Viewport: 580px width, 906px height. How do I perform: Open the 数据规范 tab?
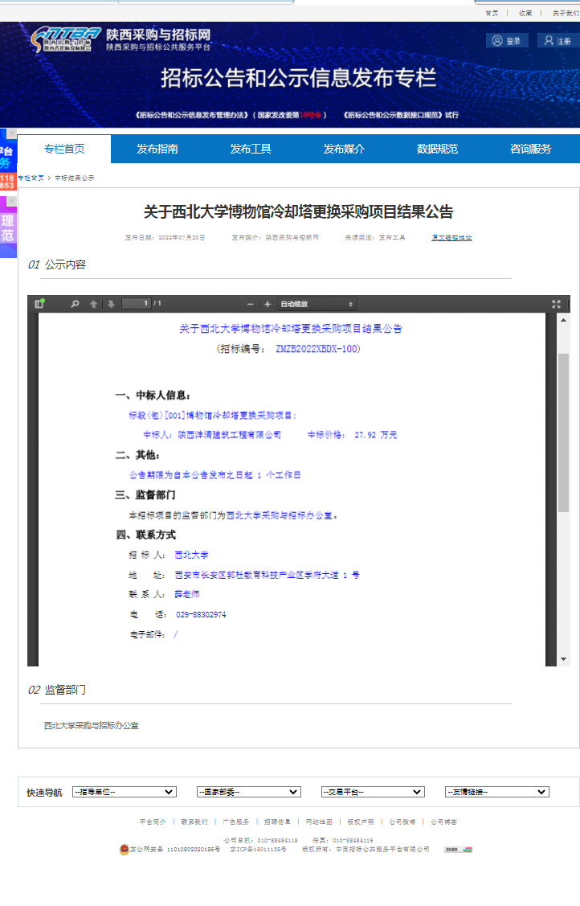pos(437,149)
